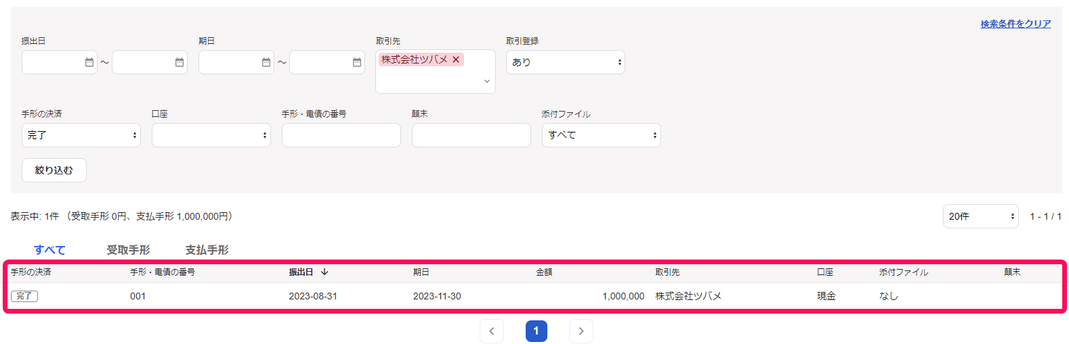Viewport: 1069px width, 344px height.
Task: Switch to the 支払手形 tab
Action: 207,250
